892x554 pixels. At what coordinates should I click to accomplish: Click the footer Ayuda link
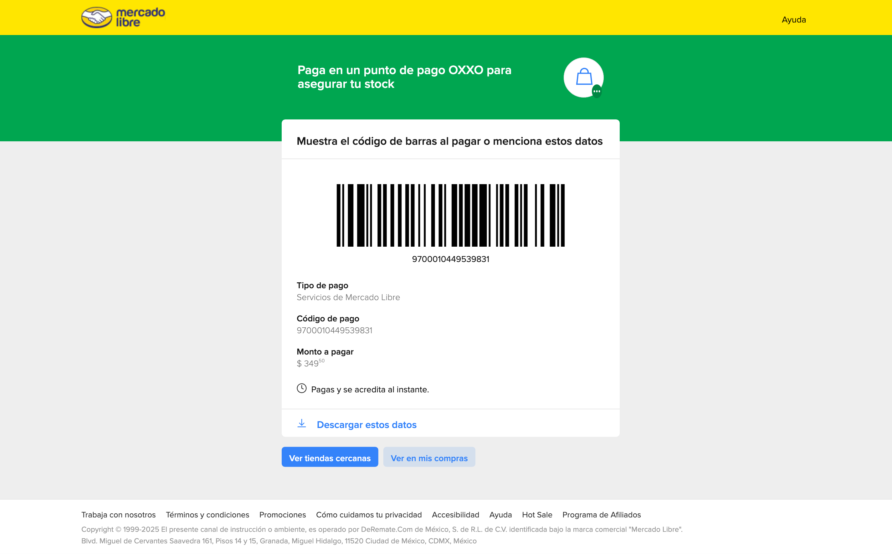click(500, 515)
